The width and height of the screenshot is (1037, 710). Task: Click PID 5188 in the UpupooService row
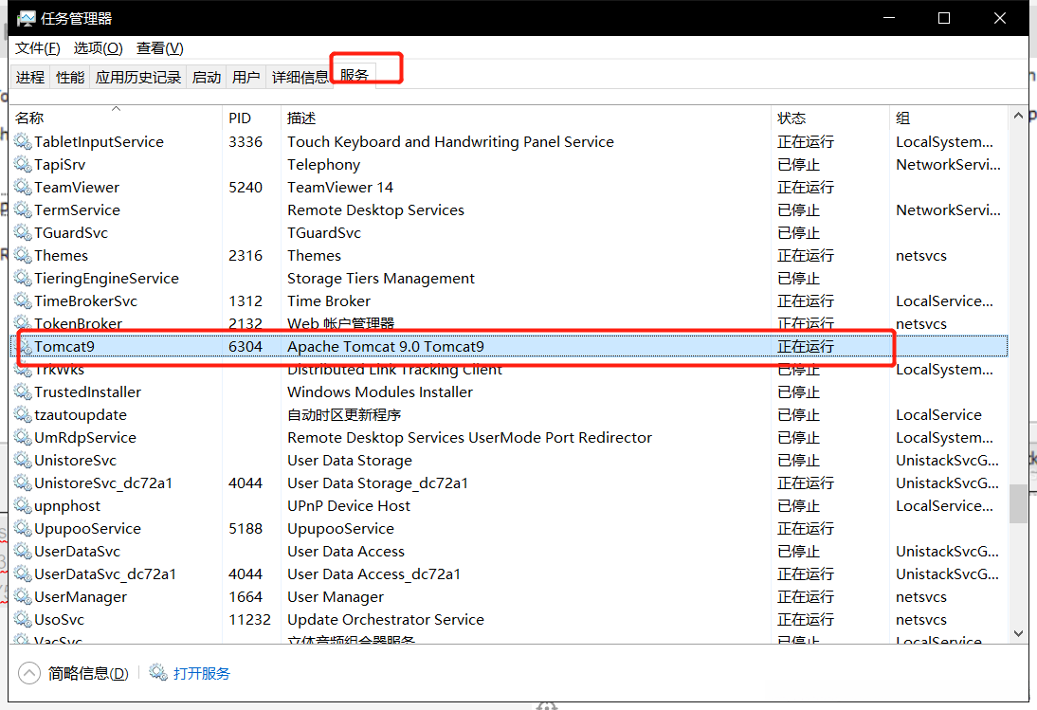(x=246, y=529)
